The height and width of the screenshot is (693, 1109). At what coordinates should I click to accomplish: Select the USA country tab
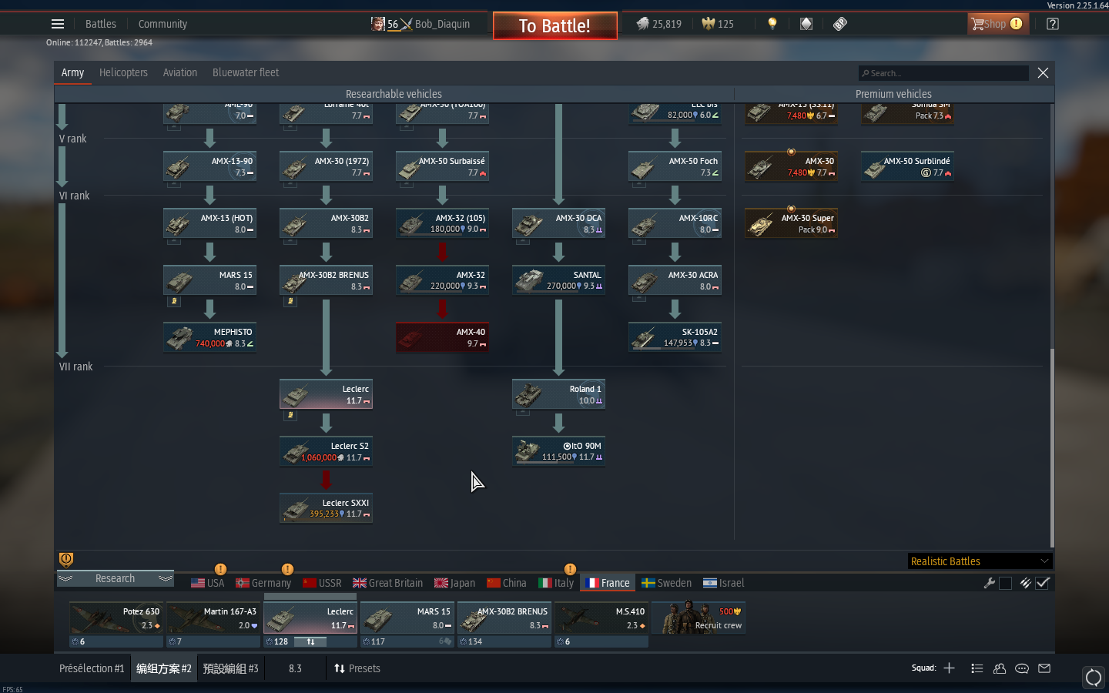(208, 583)
